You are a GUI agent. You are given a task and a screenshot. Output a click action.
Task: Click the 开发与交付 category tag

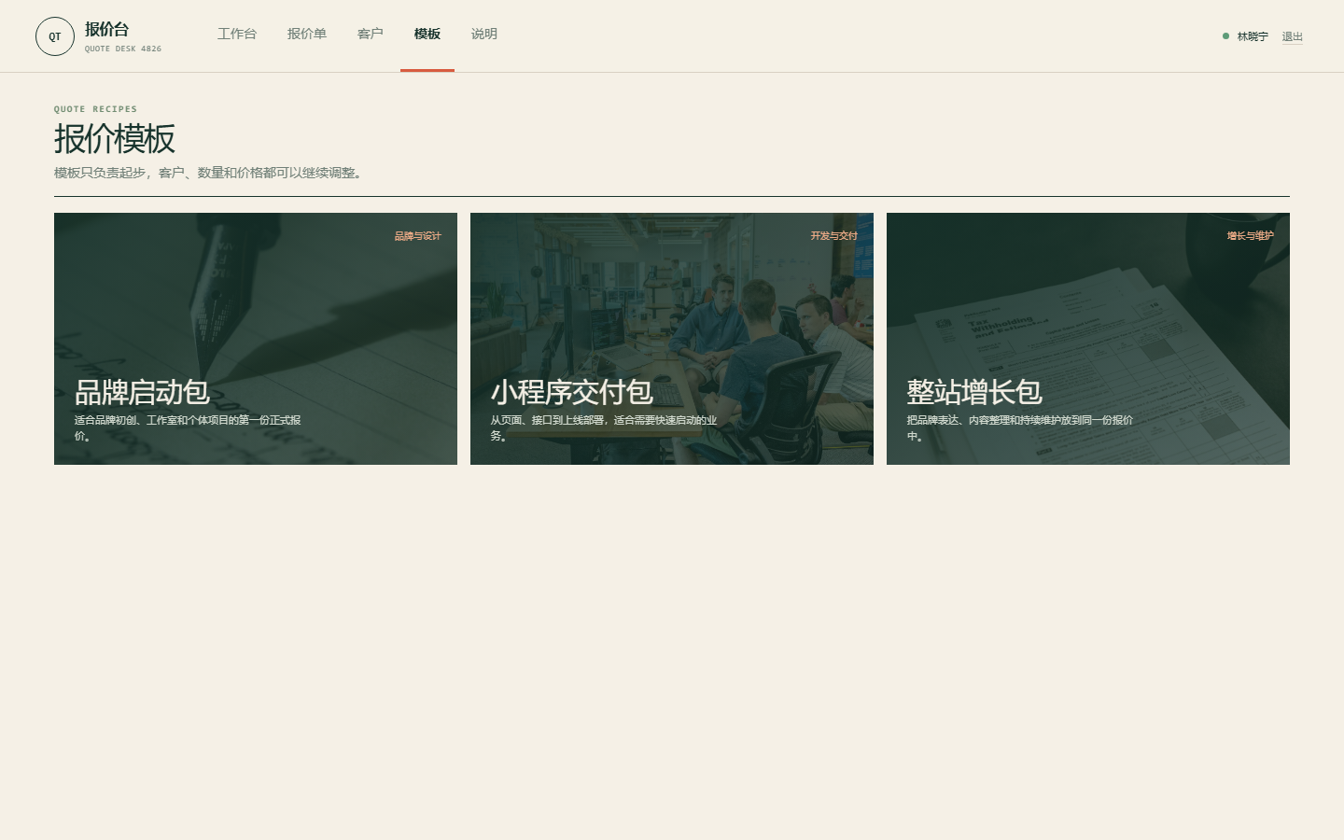833,236
